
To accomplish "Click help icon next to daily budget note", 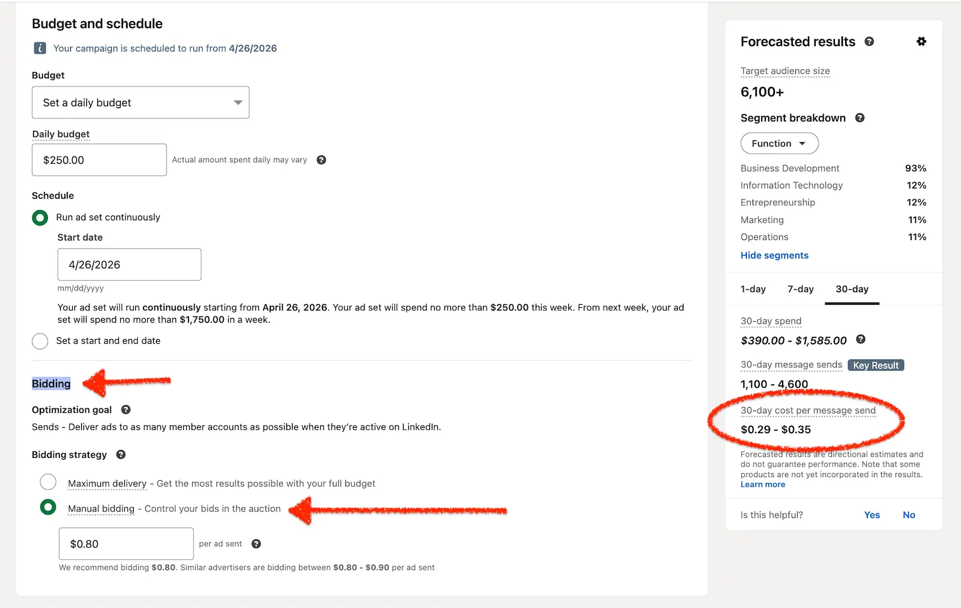I will coord(321,160).
